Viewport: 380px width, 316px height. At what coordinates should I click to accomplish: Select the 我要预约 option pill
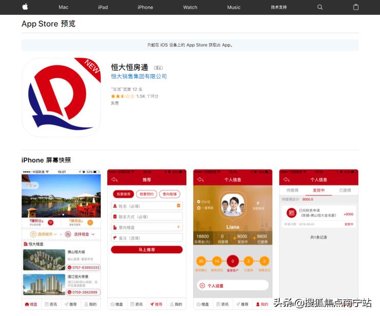click(x=146, y=194)
